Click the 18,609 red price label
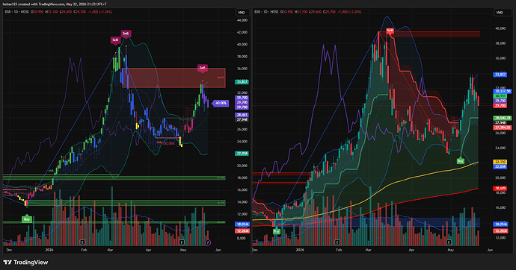 500,188
